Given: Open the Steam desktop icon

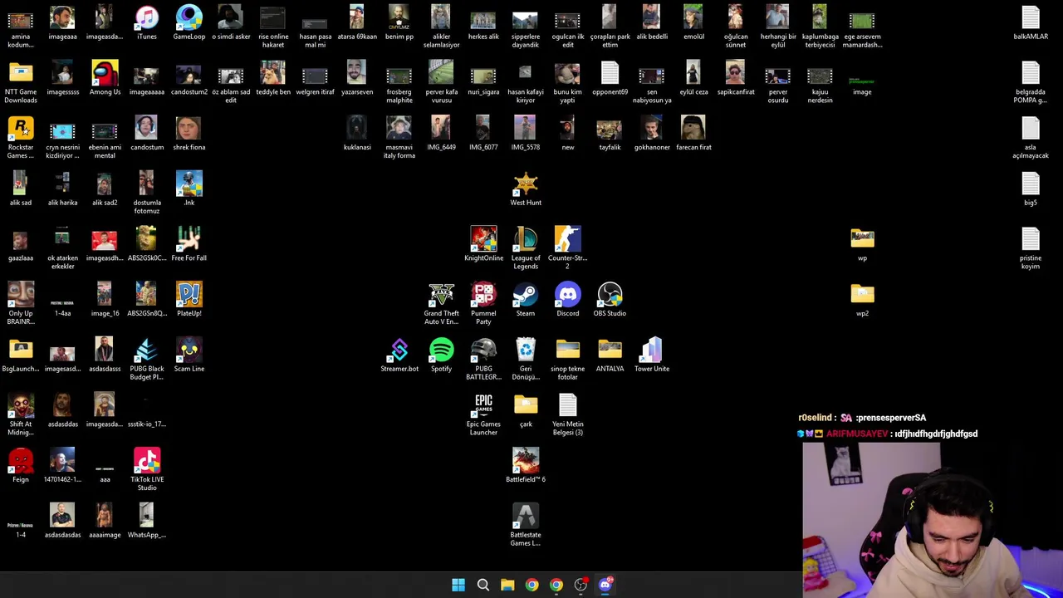Looking at the screenshot, I should coord(526,301).
